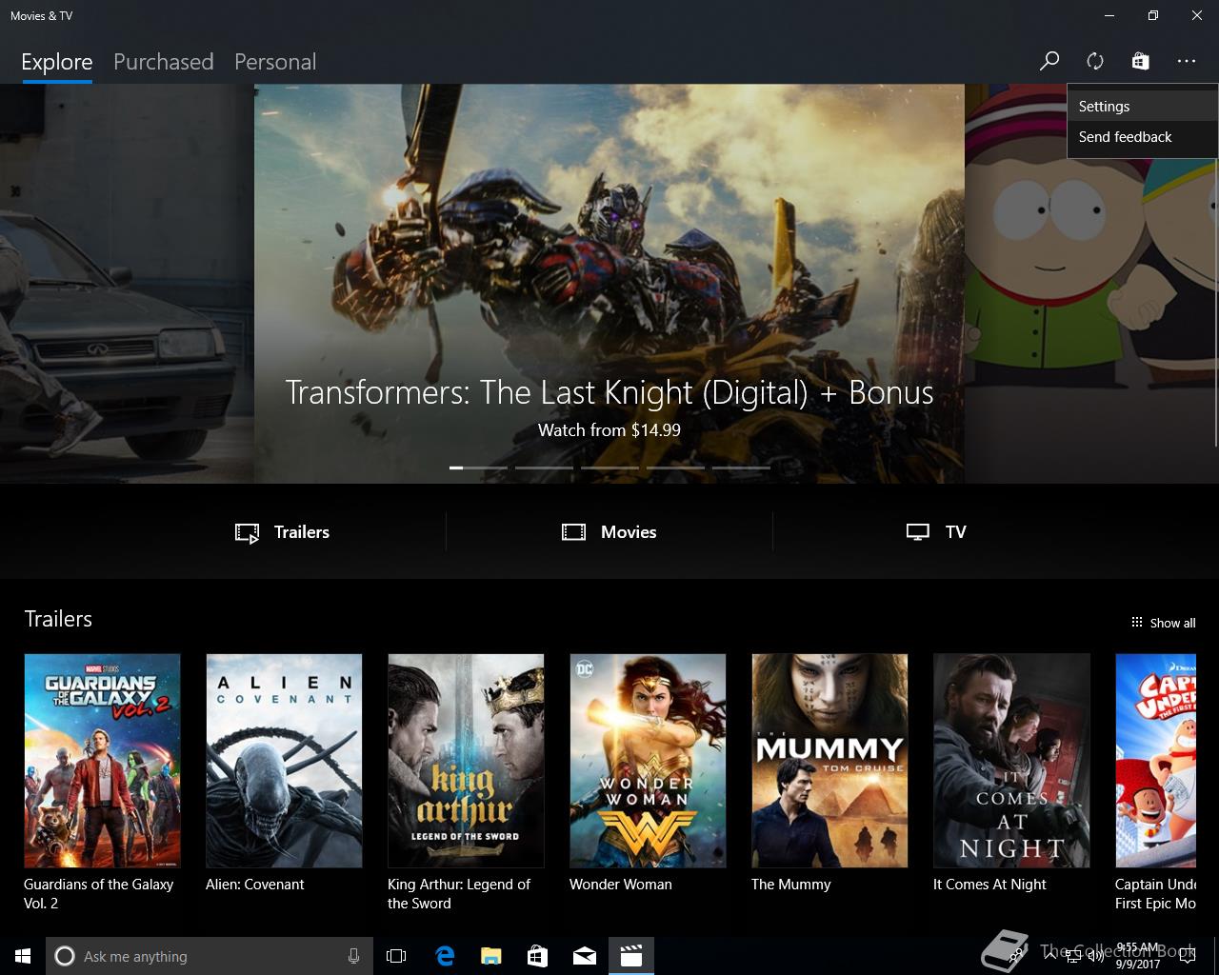Viewport: 1219px width, 975px height.
Task: Click 'Wonder Woman' title caption
Action: (621, 885)
